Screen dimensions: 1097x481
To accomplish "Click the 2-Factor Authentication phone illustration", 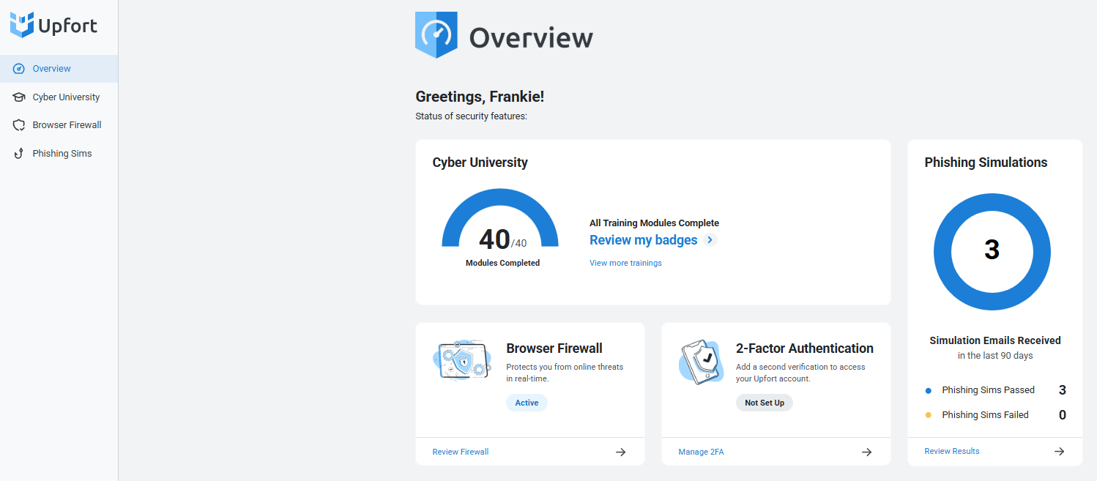I will click(702, 361).
